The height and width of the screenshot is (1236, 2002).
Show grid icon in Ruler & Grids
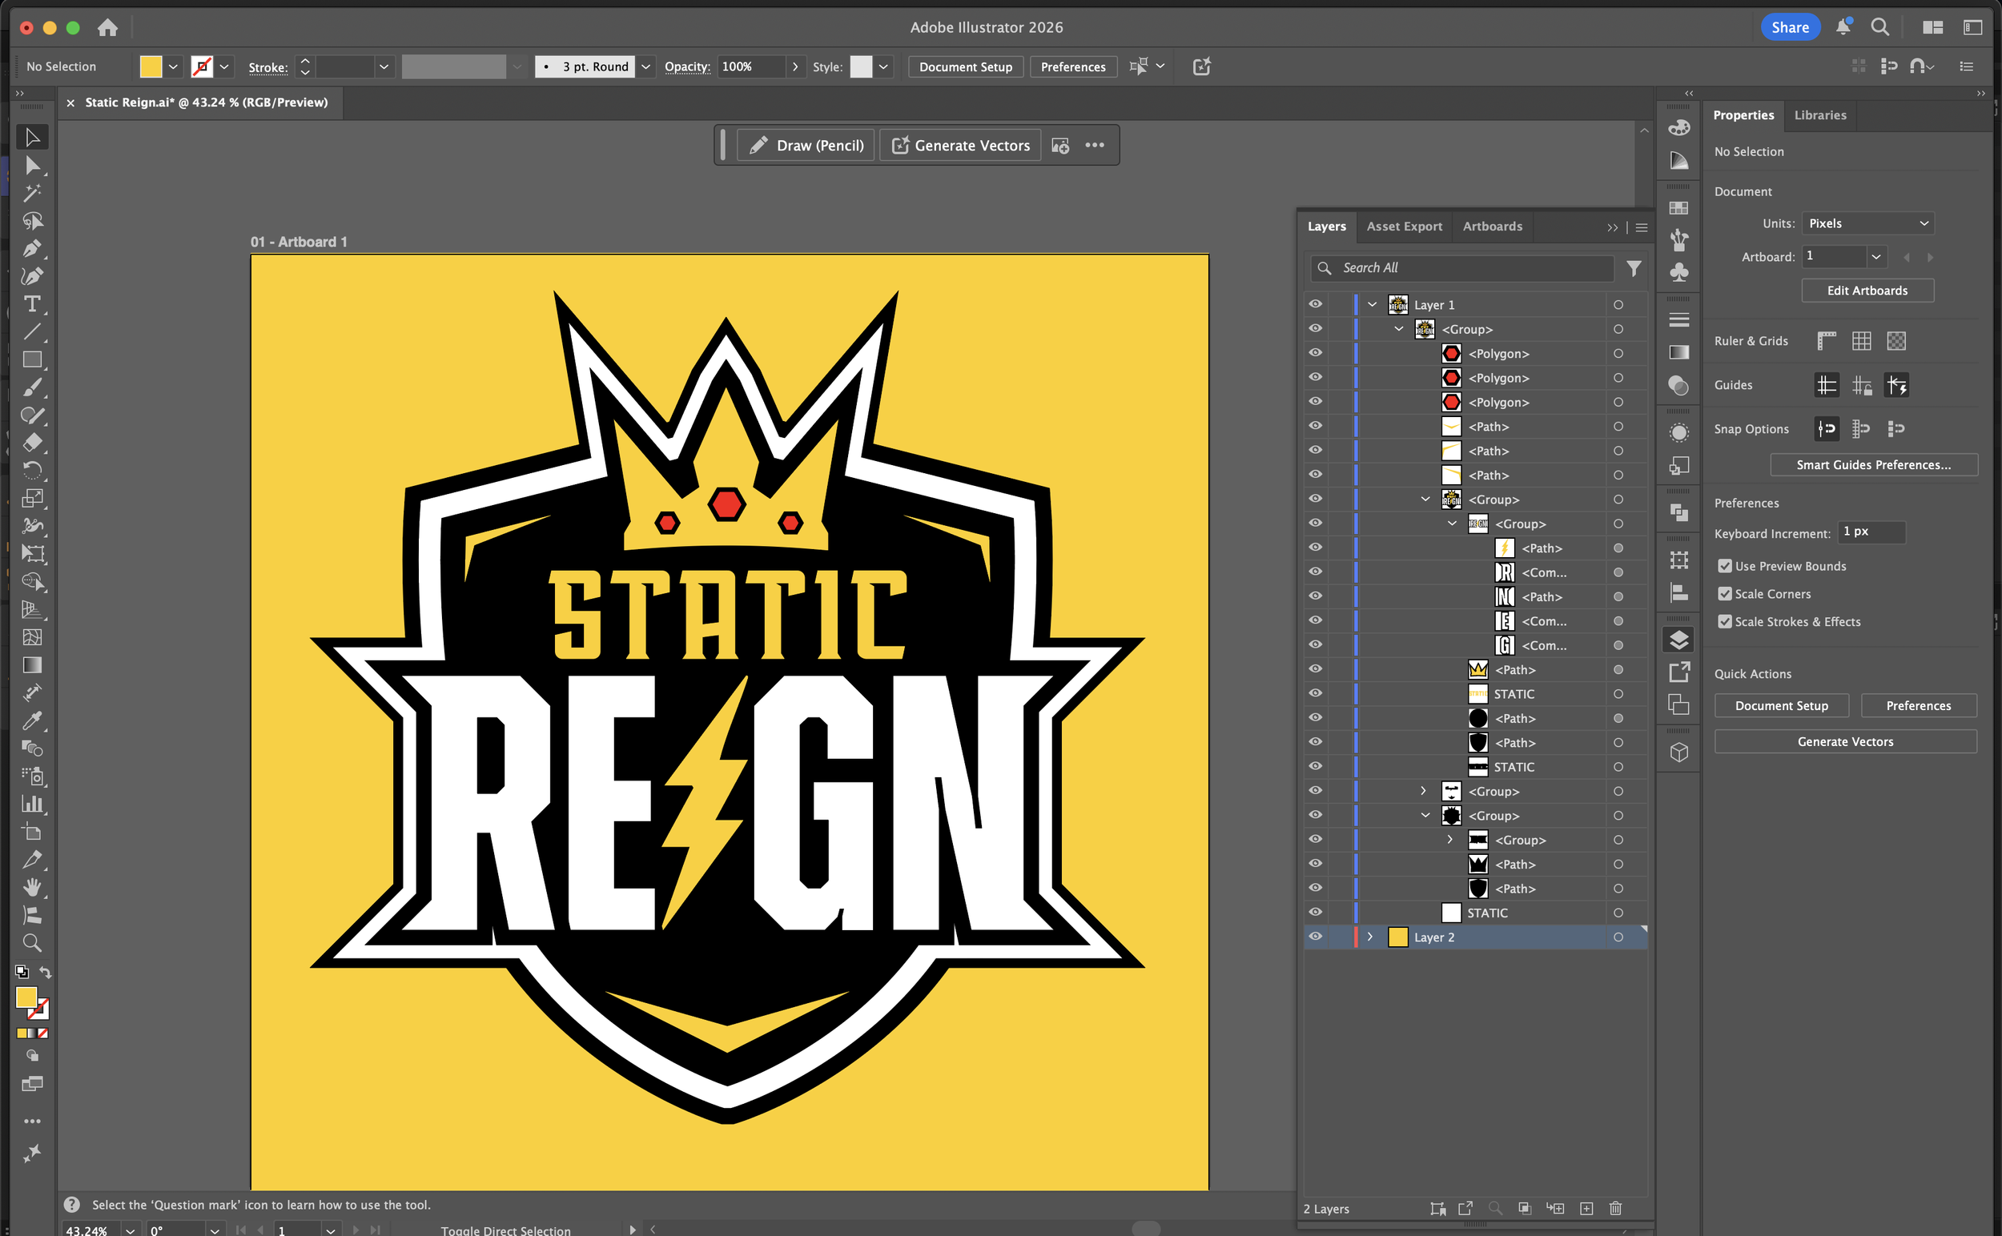click(x=1861, y=341)
